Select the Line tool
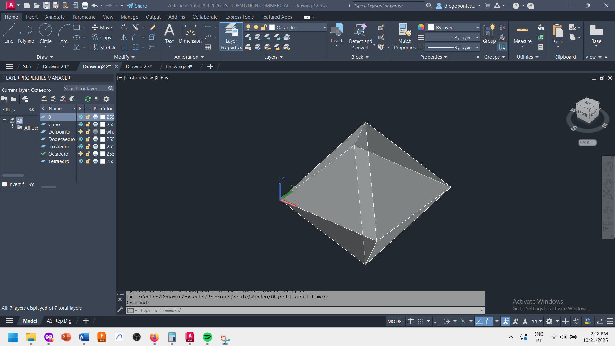This screenshot has height=346, width=615. 9,34
